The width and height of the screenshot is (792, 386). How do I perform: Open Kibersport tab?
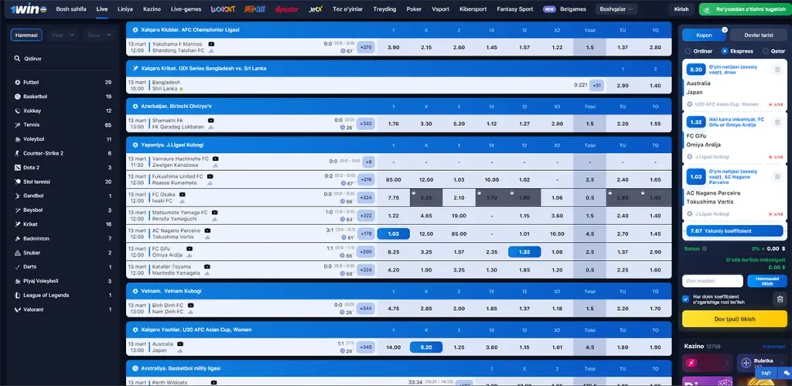coord(474,9)
